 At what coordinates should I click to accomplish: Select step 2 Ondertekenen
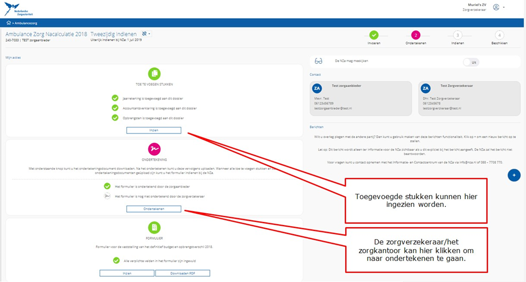(416, 35)
